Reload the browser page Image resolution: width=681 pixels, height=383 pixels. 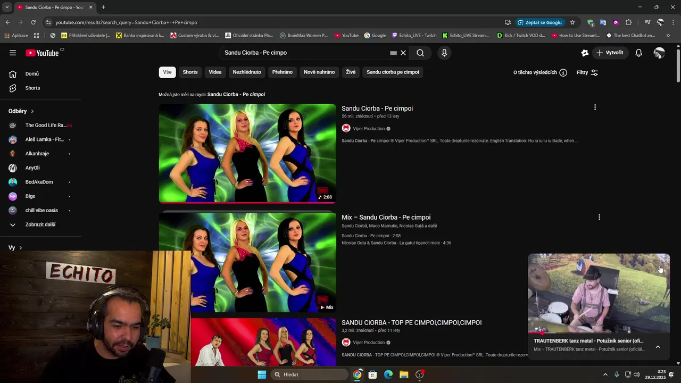[33, 22]
